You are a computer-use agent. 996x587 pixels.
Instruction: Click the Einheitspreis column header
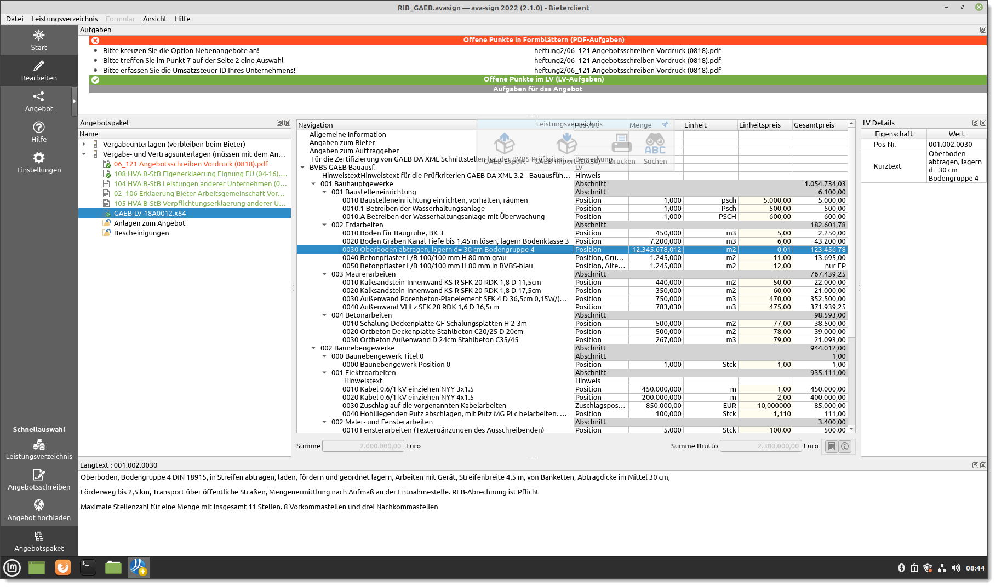765,125
